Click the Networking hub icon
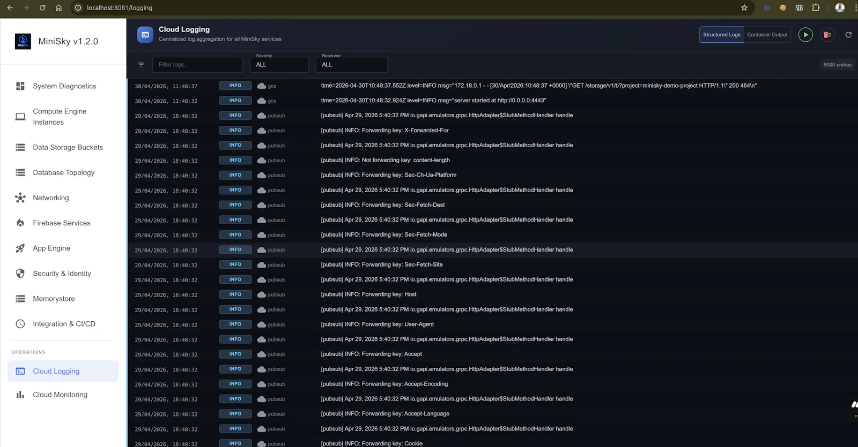 20,198
